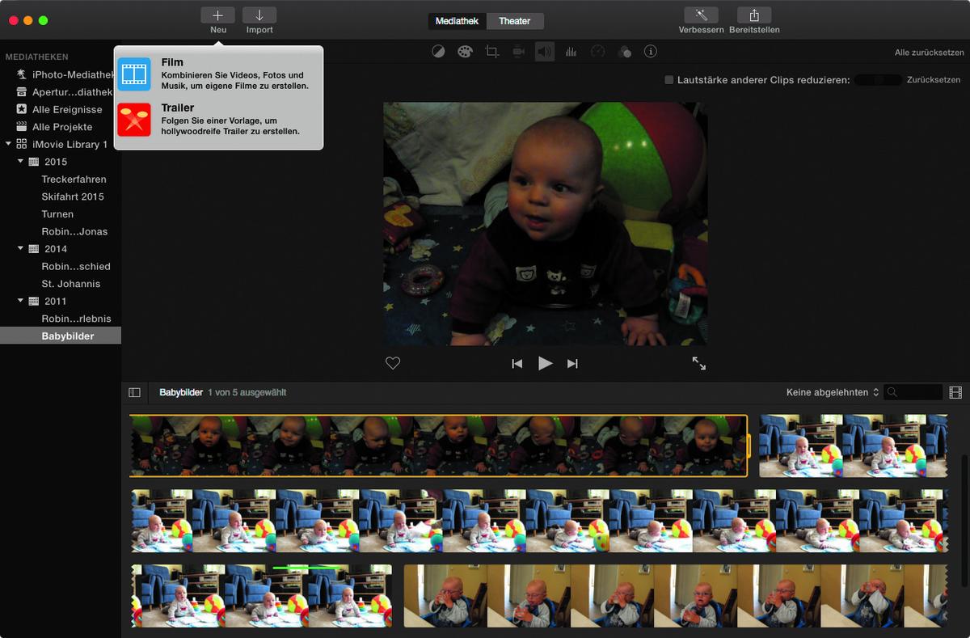970x638 pixels.
Task: Open the Import media button
Action: point(259,15)
